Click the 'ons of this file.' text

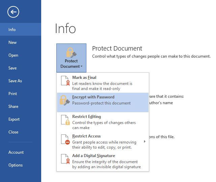click(162, 137)
